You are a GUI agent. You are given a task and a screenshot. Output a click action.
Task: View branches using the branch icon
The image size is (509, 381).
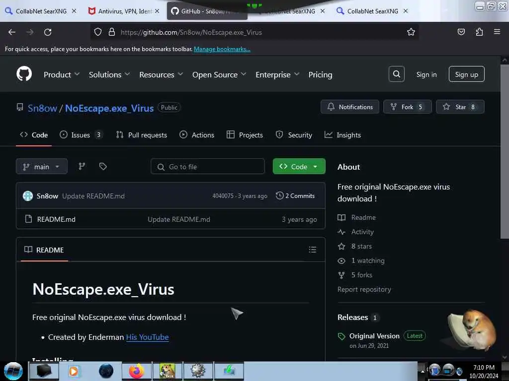(82, 166)
